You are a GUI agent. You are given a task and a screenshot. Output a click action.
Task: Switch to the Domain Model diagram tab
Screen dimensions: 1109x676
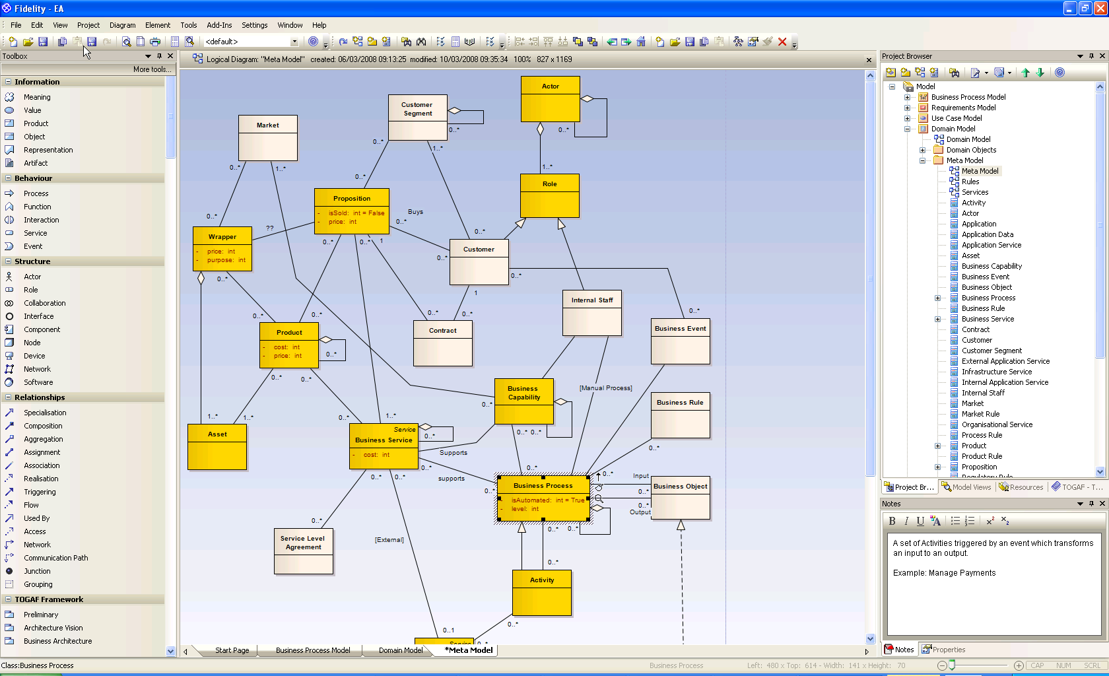[400, 650]
